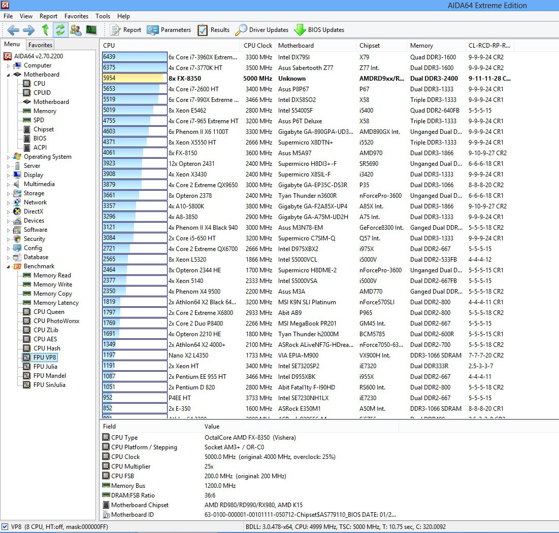Image resolution: width=559 pixels, height=533 pixels.
Task: Select the 6x Core i7-3960X Extreme row
Action: click(x=308, y=57)
